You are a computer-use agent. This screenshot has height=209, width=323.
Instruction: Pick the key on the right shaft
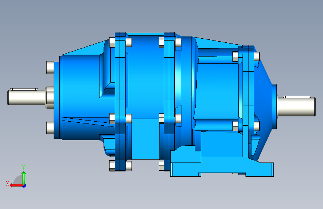click(297, 97)
